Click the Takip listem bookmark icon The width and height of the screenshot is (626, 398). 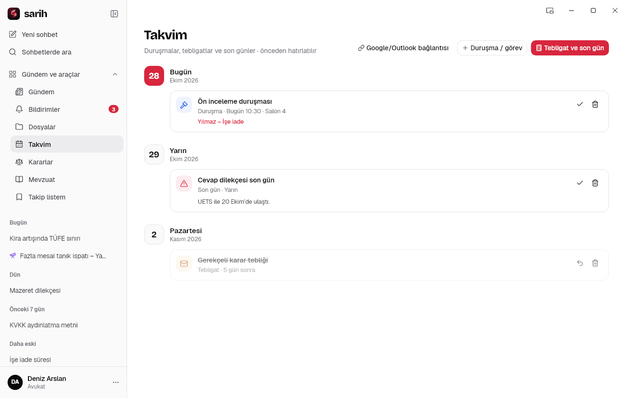pyautogui.click(x=19, y=197)
